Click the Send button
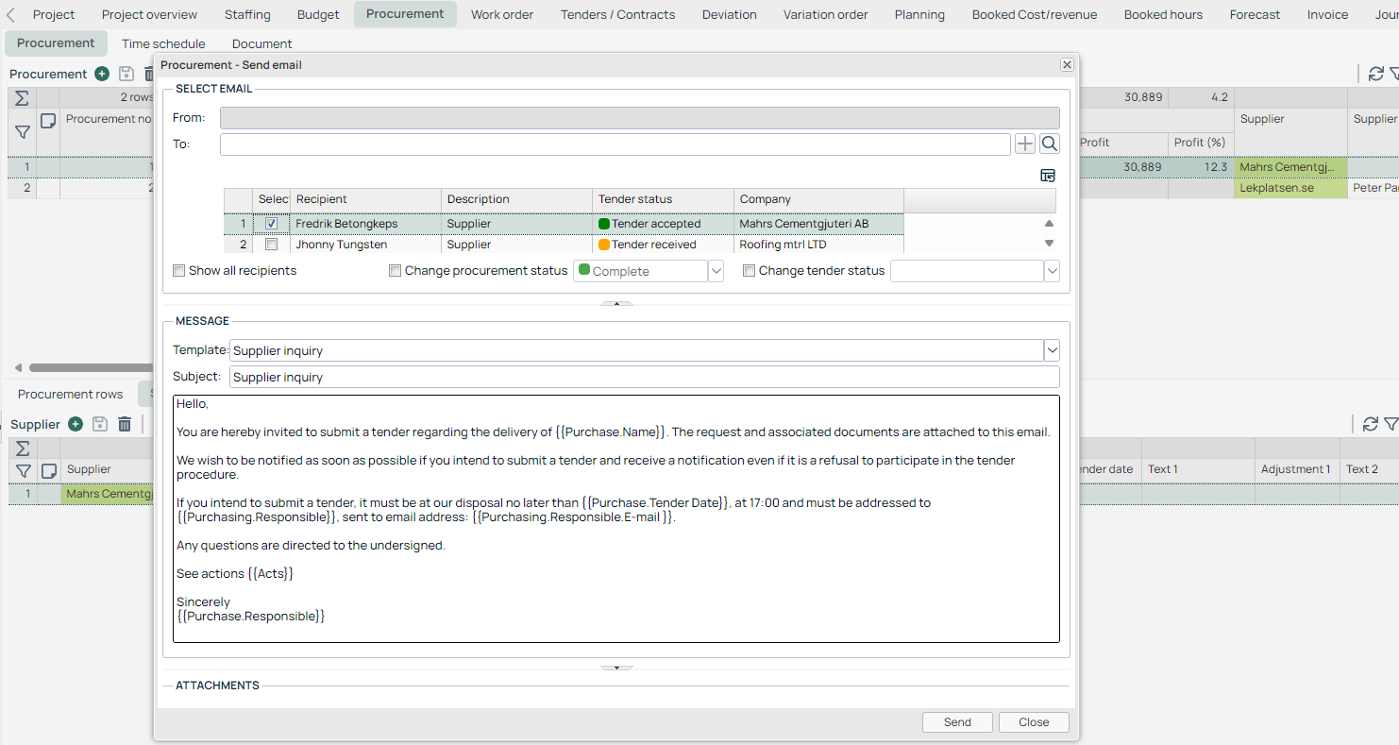This screenshot has height=745, width=1399. point(957,722)
